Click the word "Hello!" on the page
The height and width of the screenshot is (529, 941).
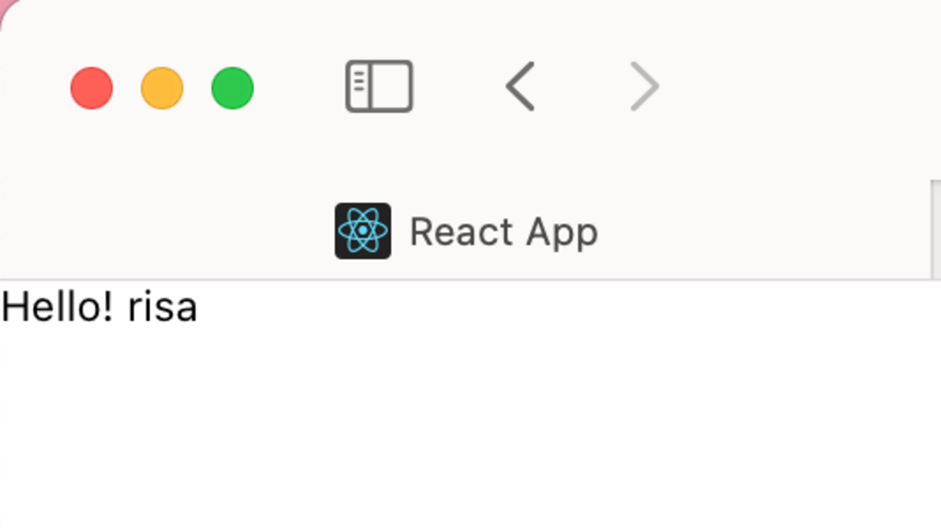click(58, 307)
